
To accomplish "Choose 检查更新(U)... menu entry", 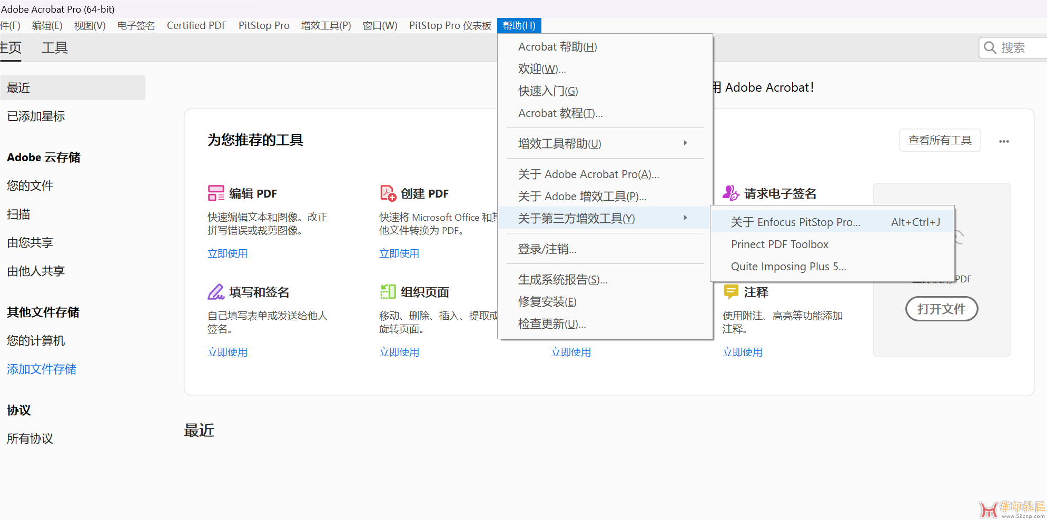I will (605, 324).
